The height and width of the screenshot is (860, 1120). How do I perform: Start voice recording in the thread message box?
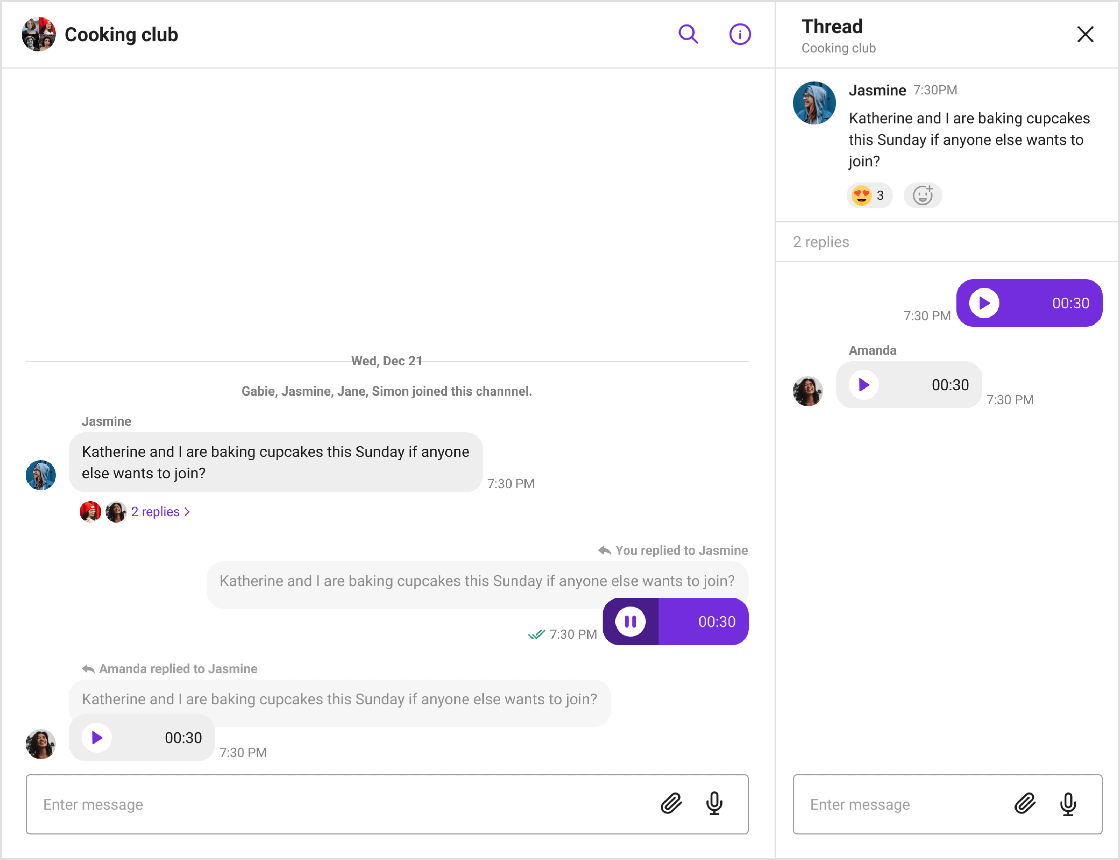click(x=1068, y=804)
